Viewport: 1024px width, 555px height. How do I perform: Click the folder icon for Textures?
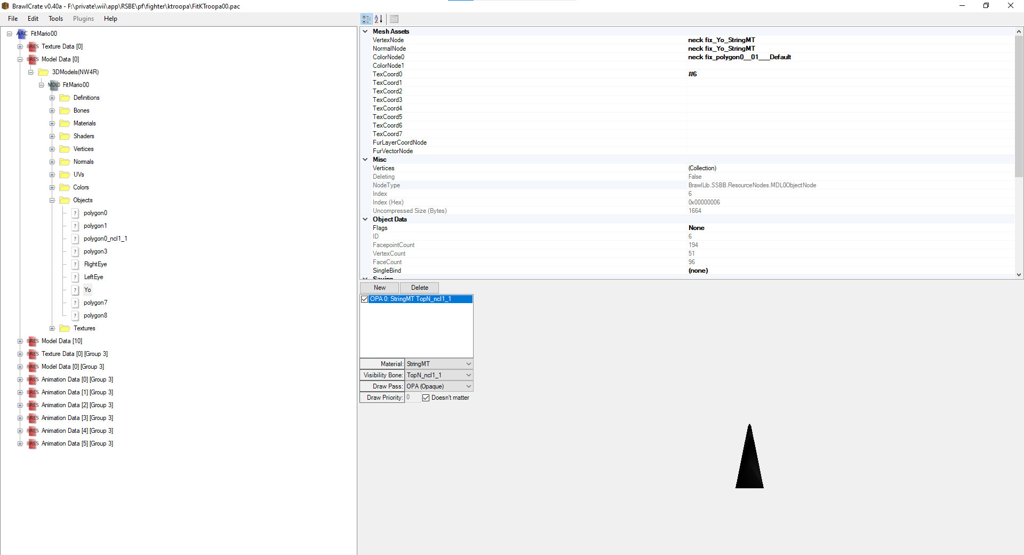pos(64,328)
